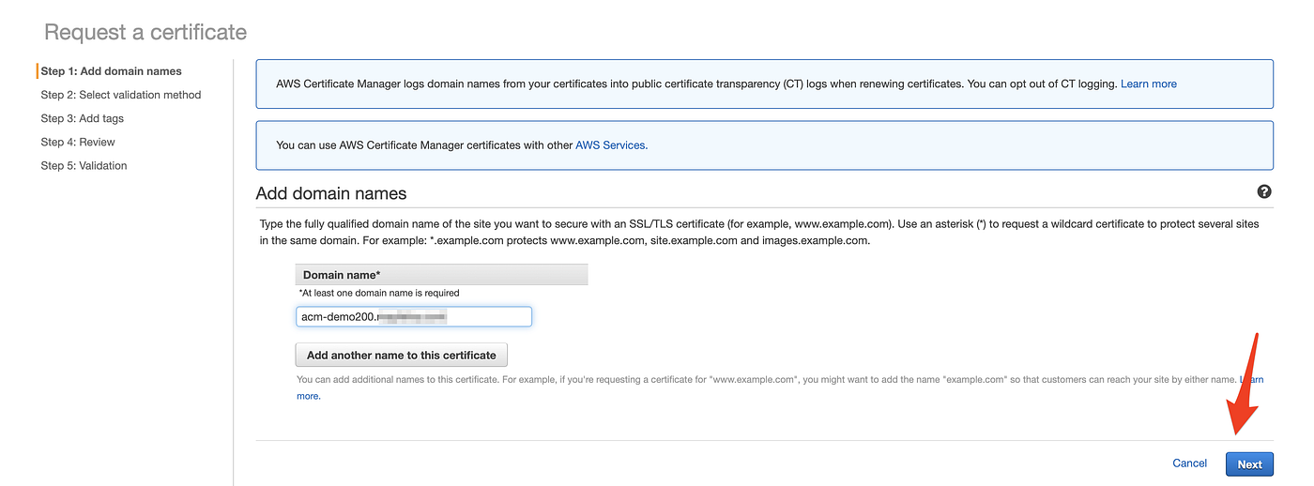The width and height of the screenshot is (1314, 486).
Task: Open the help question mark icon
Action: pyautogui.click(x=1263, y=191)
